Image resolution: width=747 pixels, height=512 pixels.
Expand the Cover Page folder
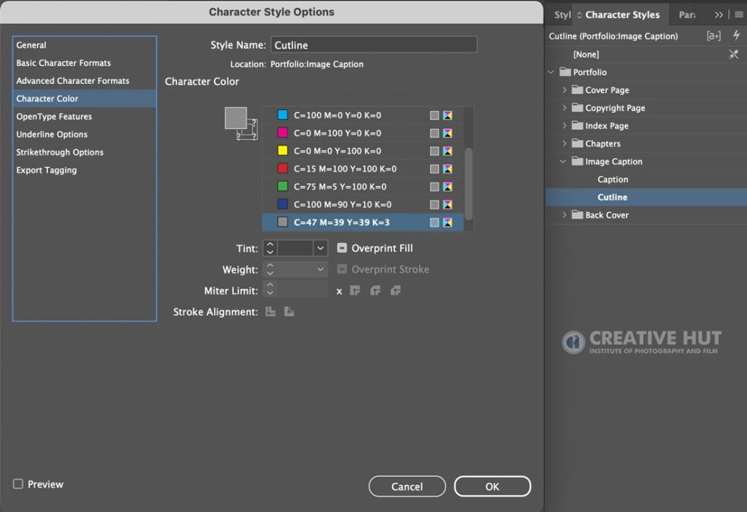click(564, 90)
